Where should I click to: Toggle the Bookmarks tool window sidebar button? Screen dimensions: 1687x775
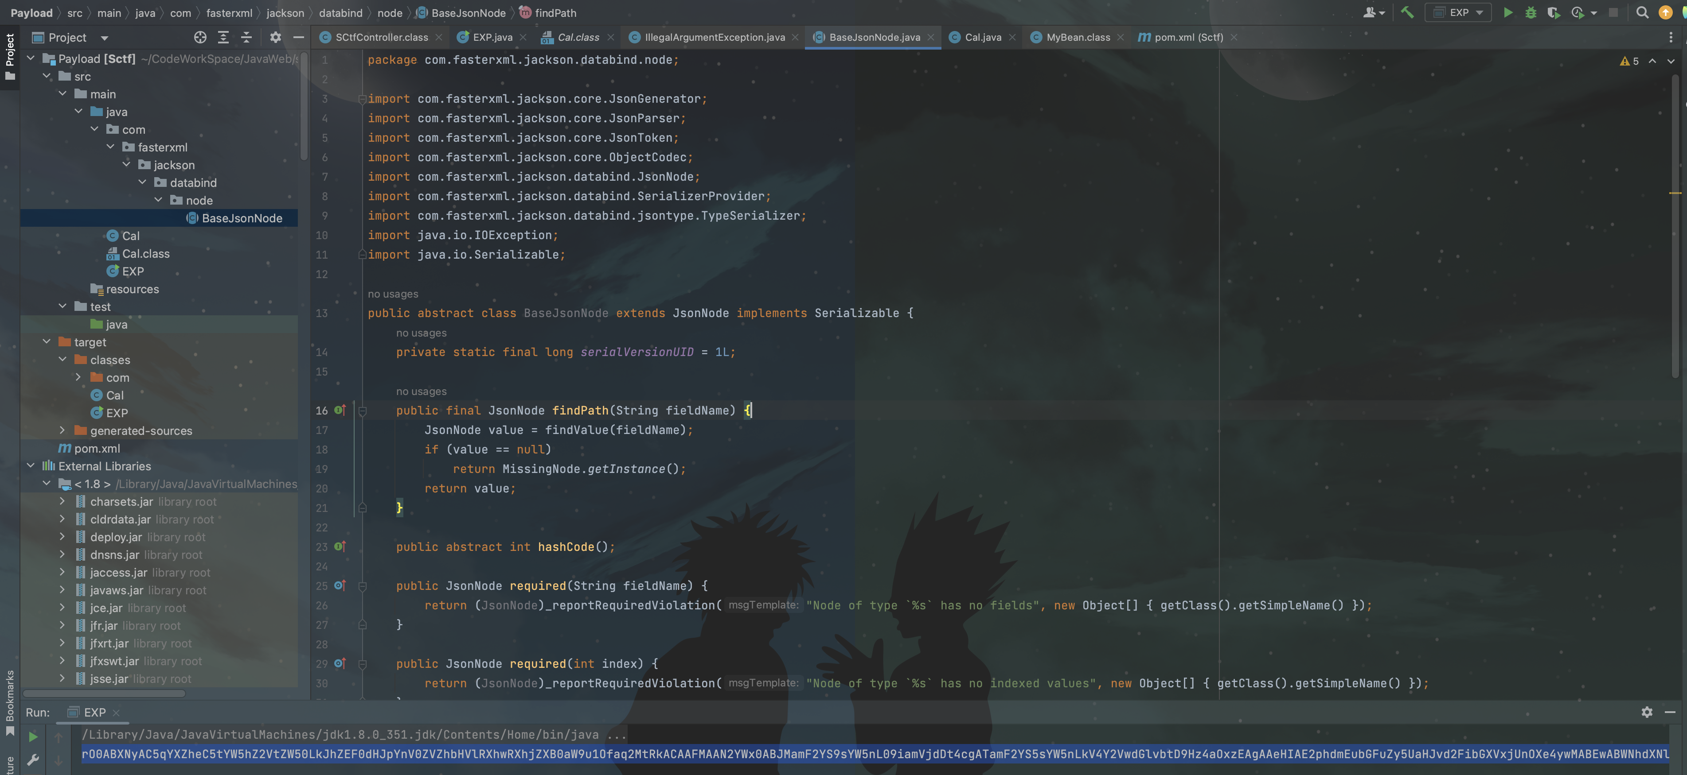tap(10, 704)
